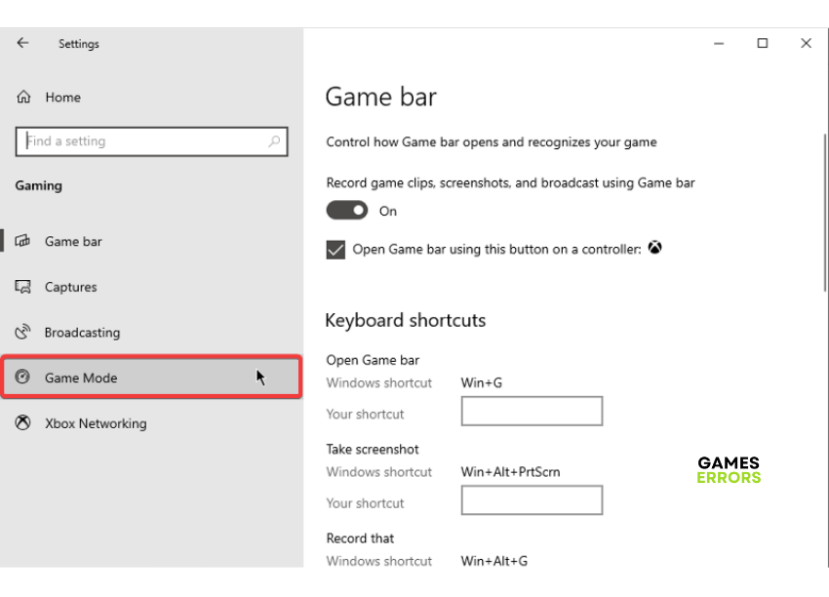Turn off the Record game clips toggle

(x=346, y=210)
